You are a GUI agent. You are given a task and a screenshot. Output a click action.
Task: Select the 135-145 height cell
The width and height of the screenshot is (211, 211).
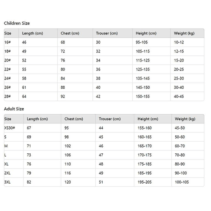[x=143, y=78]
